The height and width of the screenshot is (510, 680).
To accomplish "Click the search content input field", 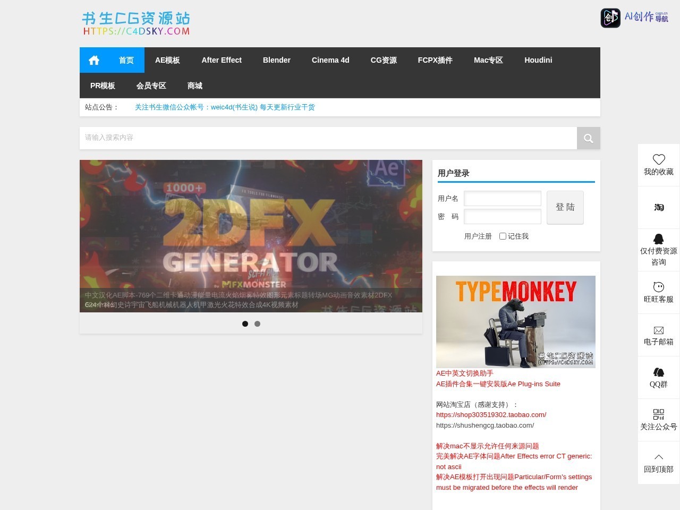I will pyautogui.click(x=328, y=138).
